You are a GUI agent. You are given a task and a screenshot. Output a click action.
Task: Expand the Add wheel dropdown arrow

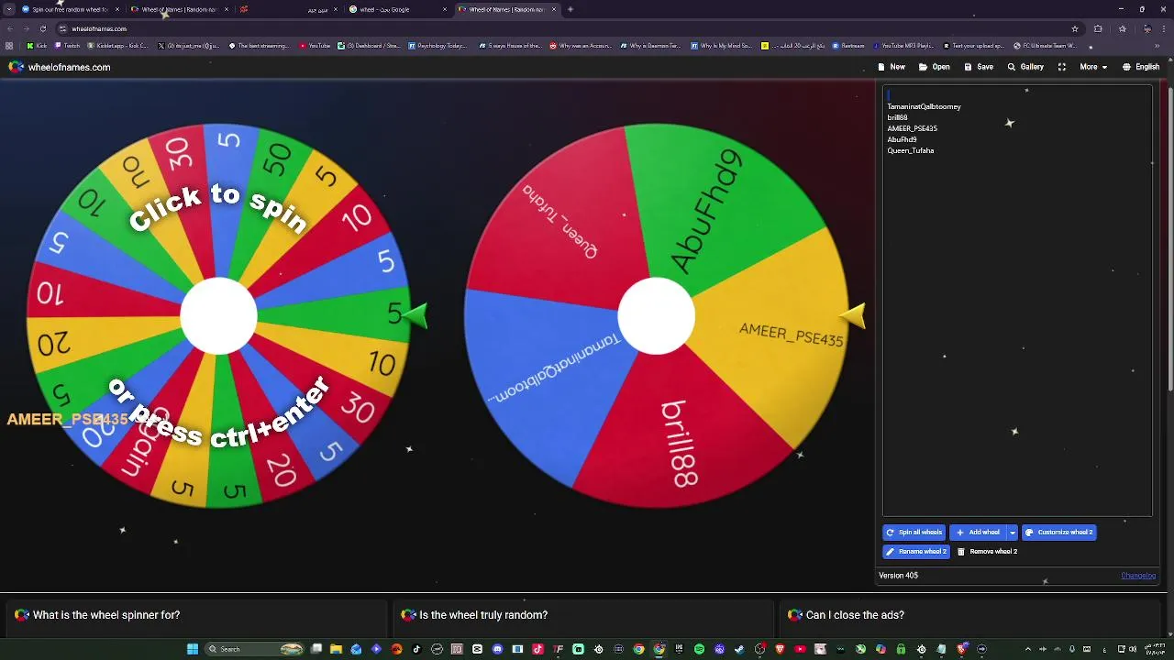[1013, 533]
